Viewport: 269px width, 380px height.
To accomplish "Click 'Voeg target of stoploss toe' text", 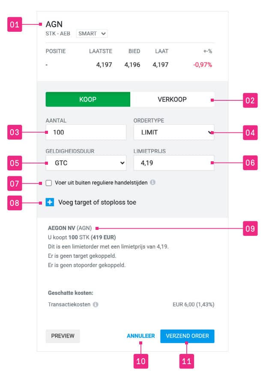I will click(97, 202).
